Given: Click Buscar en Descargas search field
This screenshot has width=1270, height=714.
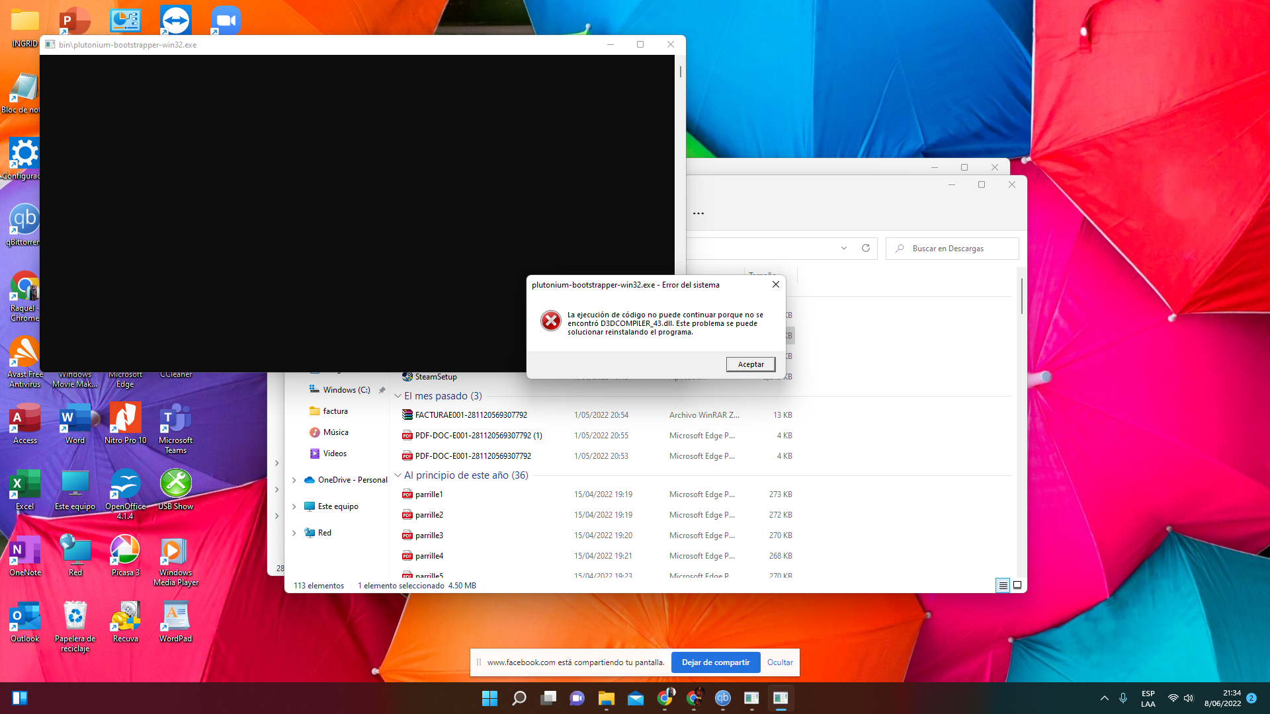Looking at the screenshot, I should point(952,249).
